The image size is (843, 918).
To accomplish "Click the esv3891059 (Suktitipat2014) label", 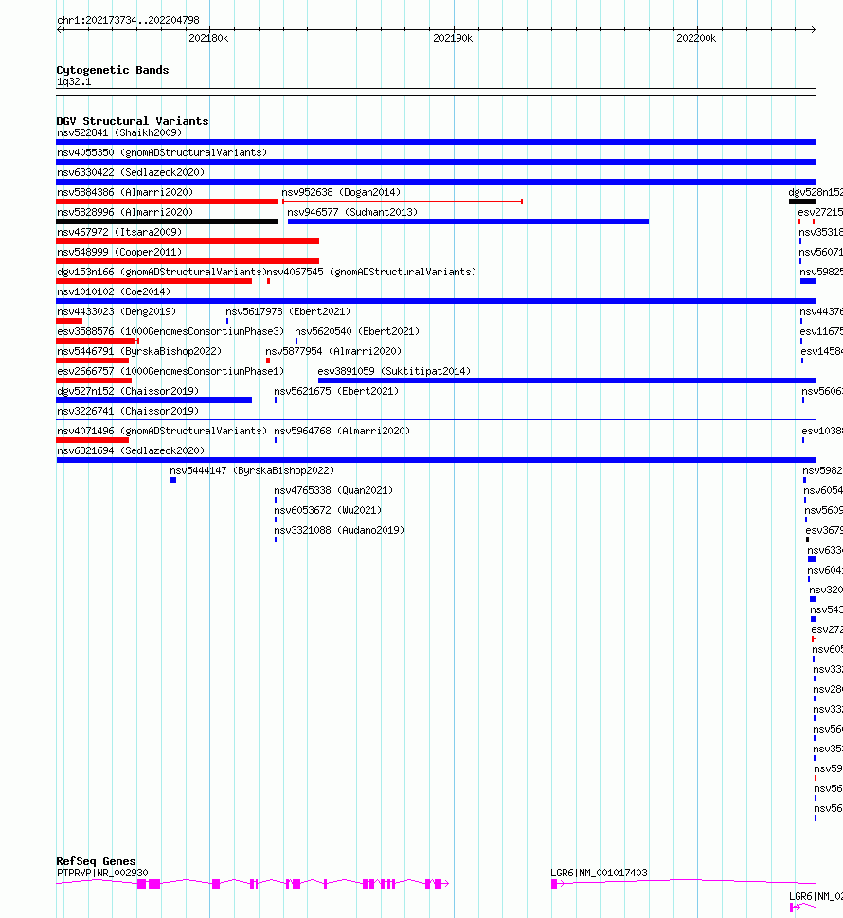I will click(394, 372).
